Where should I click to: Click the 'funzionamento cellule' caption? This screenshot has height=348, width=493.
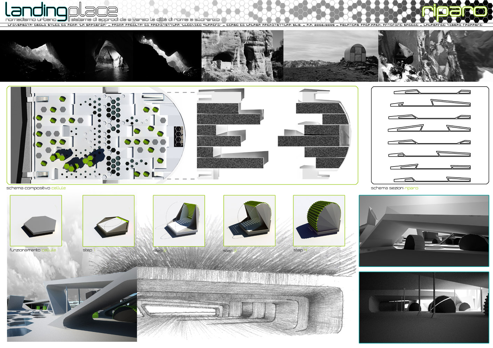click(x=33, y=250)
